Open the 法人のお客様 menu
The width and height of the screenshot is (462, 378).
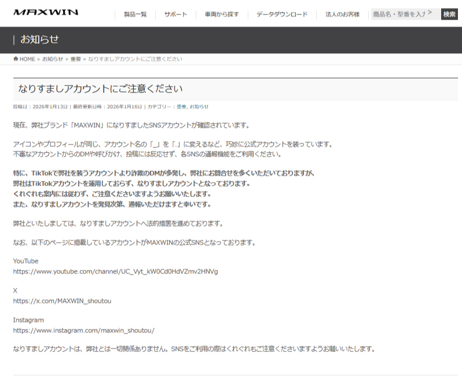[342, 14]
